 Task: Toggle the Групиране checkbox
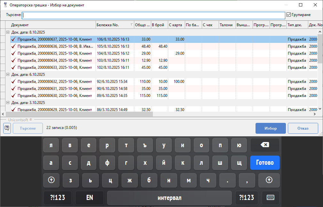click(x=289, y=15)
